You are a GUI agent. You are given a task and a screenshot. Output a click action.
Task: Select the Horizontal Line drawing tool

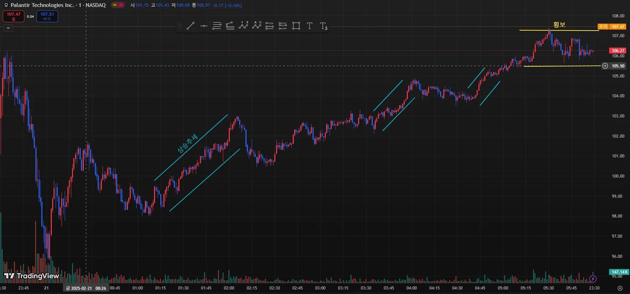tap(204, 26)
